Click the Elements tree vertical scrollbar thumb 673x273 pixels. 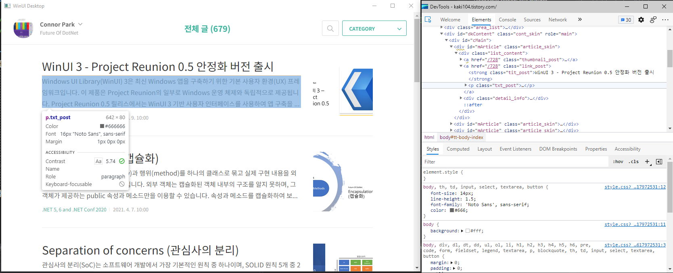[670, 59]
